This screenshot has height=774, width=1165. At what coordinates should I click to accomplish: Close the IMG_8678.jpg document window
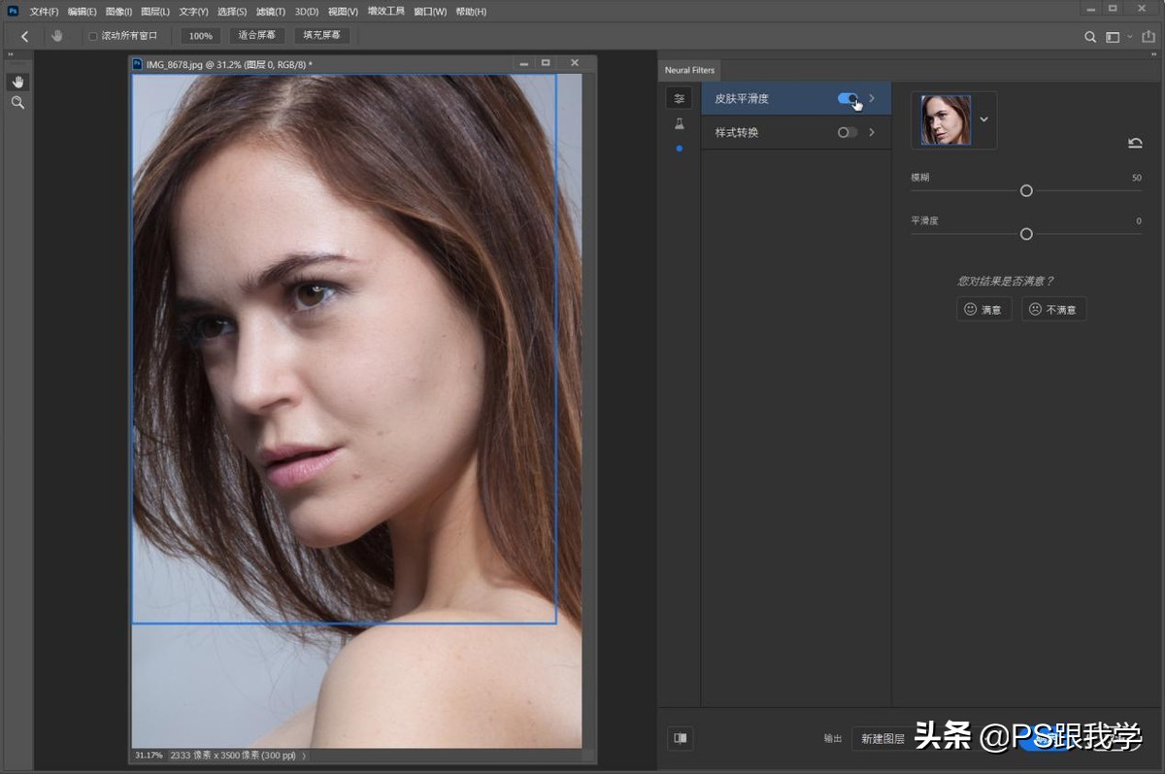pyautogui.click(x=575, y=63)
